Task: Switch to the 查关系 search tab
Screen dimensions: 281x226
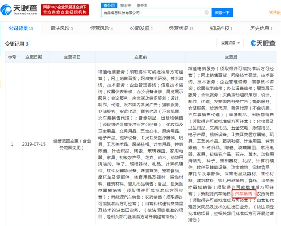Action: (x=142, y=6)
